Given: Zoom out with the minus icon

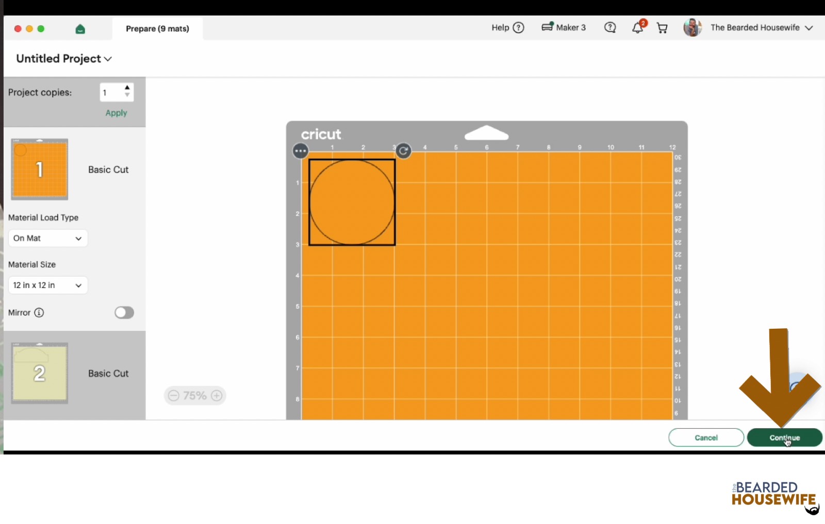Looking at the screenshot, I should (174, 396).
